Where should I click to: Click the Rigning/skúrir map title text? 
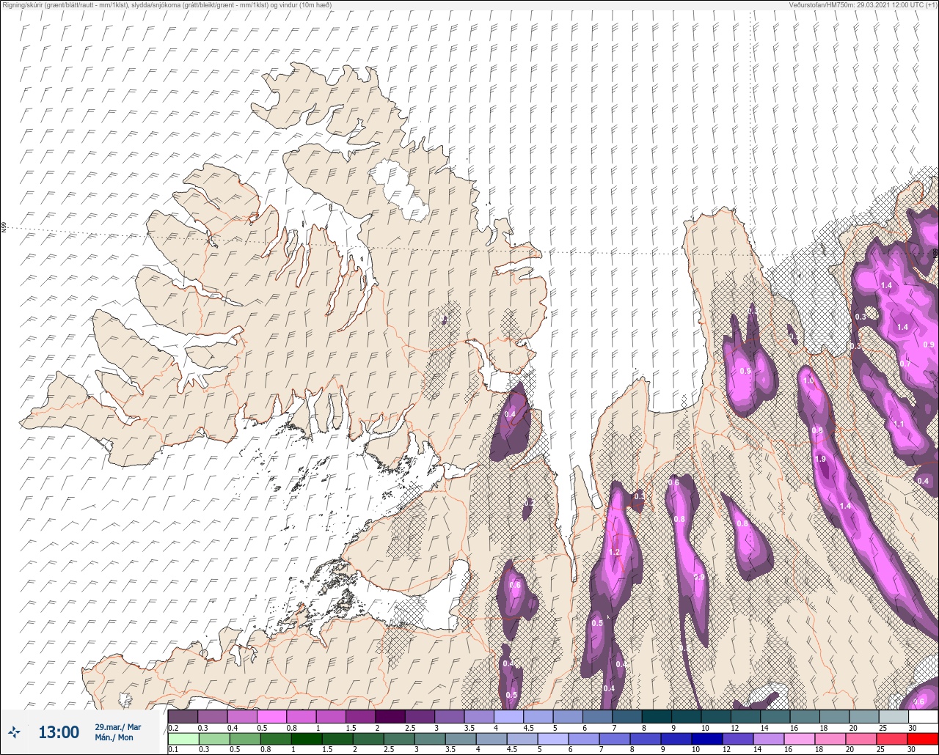point(167,5)
